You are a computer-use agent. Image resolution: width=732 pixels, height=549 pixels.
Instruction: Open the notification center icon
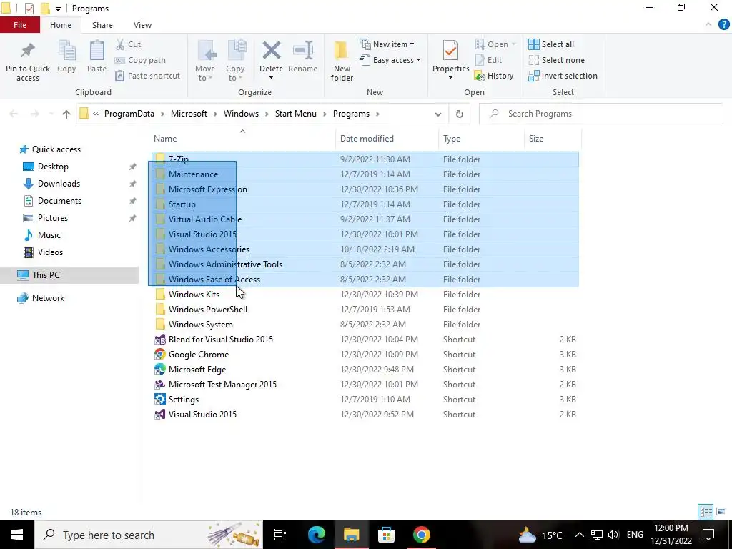(708, 535)
